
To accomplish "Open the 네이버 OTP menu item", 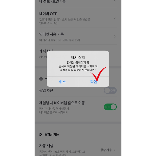I will coord(78,18).
